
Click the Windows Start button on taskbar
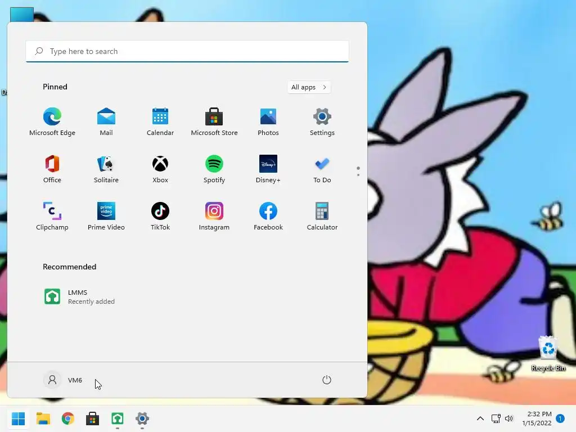[19, 418]
